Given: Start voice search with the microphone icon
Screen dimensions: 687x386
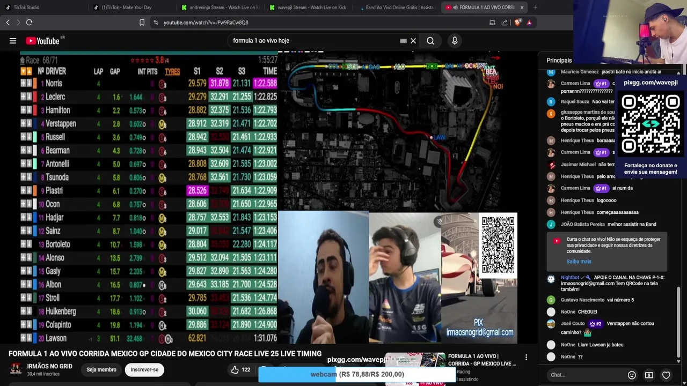Looking at the screenshot, I should 455,41.
